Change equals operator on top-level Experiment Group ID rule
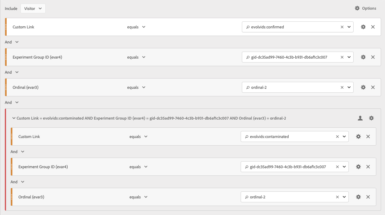Screen dimensions: 385x215 pos(136,57)
